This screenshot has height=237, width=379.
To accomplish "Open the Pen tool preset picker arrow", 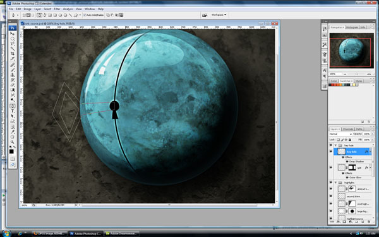I will pos(18,15).
